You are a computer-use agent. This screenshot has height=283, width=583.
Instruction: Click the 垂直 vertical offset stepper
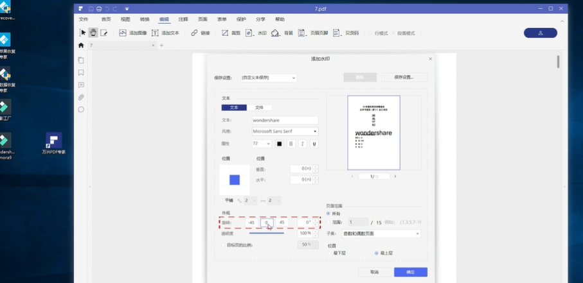coord(316,169)
